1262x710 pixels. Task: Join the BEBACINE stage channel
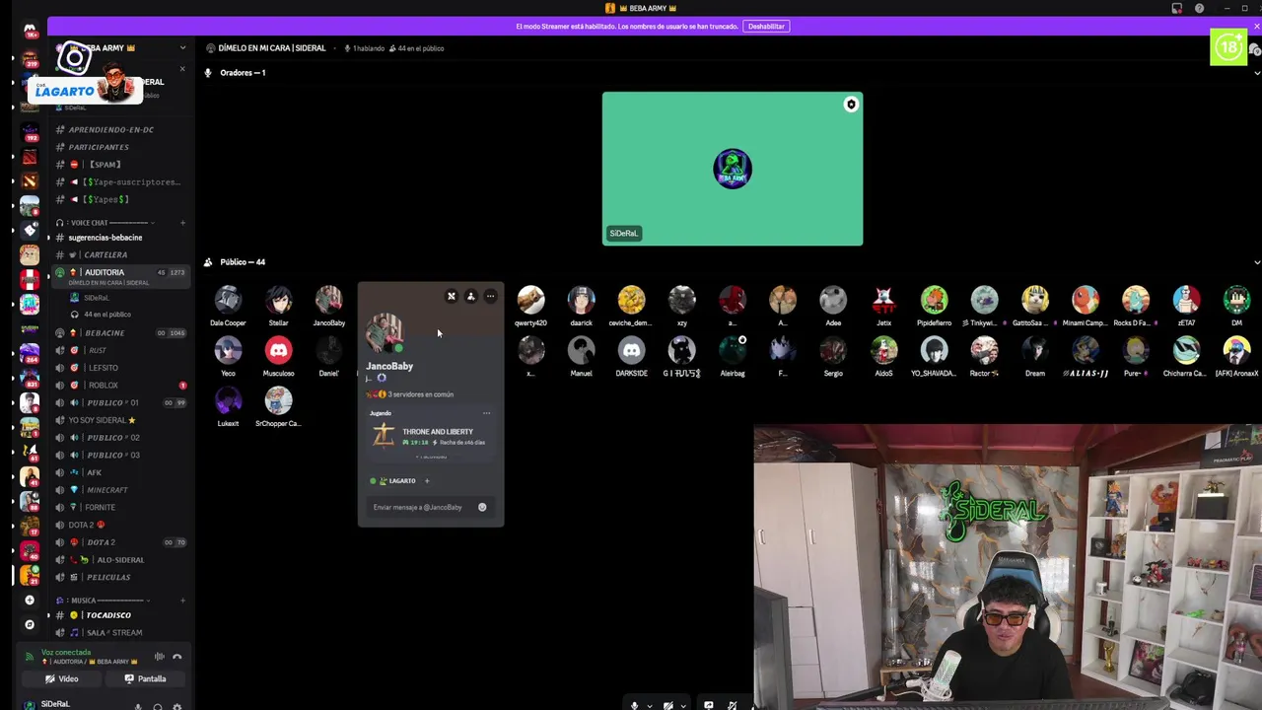click(105, 332)
